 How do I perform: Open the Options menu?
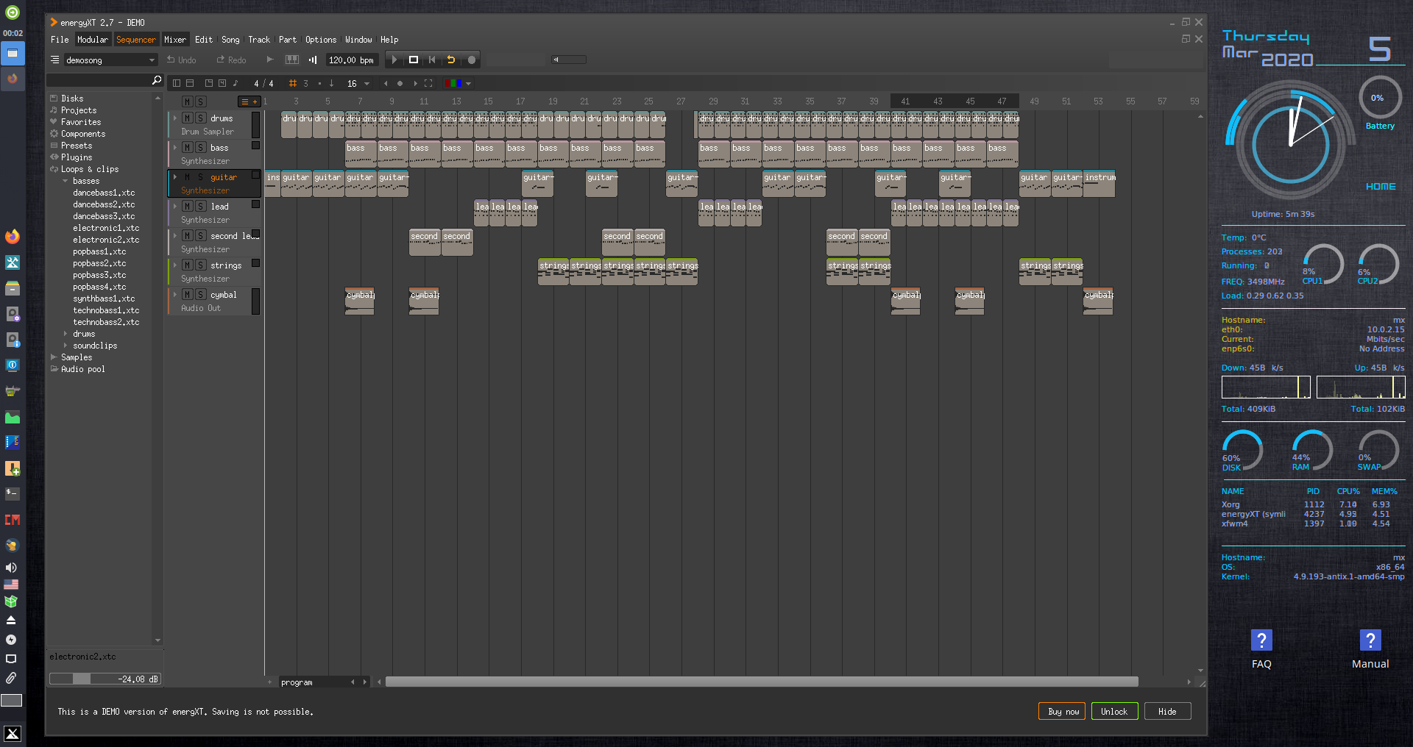tap(321, 40)
